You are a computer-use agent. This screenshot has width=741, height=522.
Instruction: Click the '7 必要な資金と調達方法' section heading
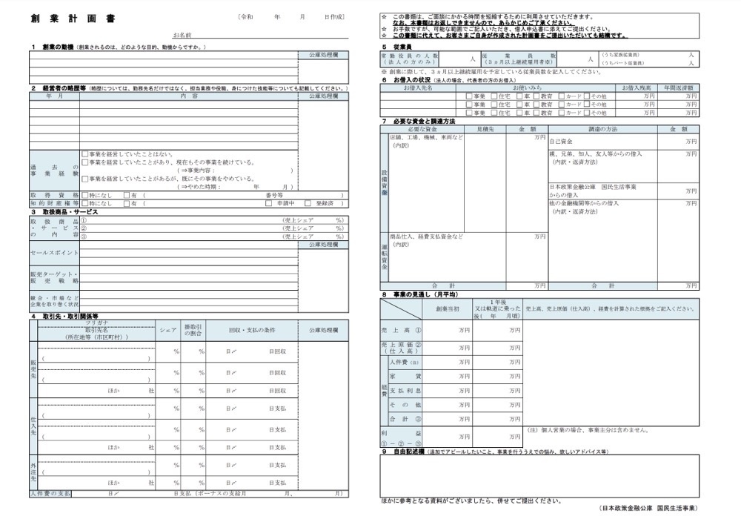418,121
